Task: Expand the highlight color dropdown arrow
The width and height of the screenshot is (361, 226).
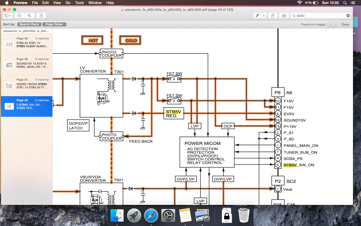Action: 264,16
